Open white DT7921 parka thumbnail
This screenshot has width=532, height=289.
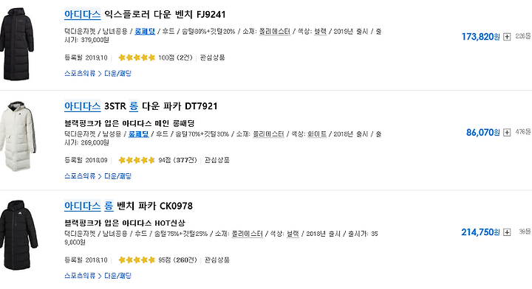click(x=18, y=136)
